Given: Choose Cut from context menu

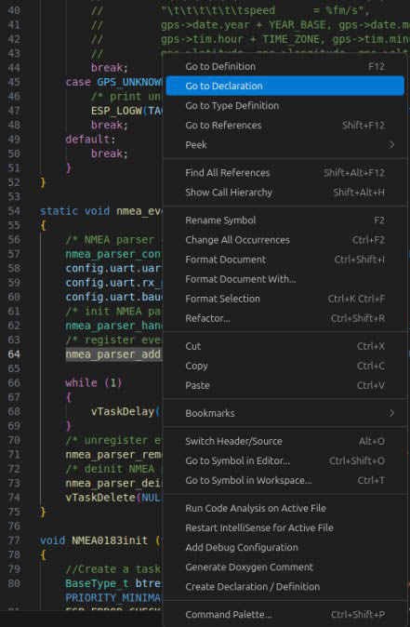Looking at the screenshot, I should [284, 346].
